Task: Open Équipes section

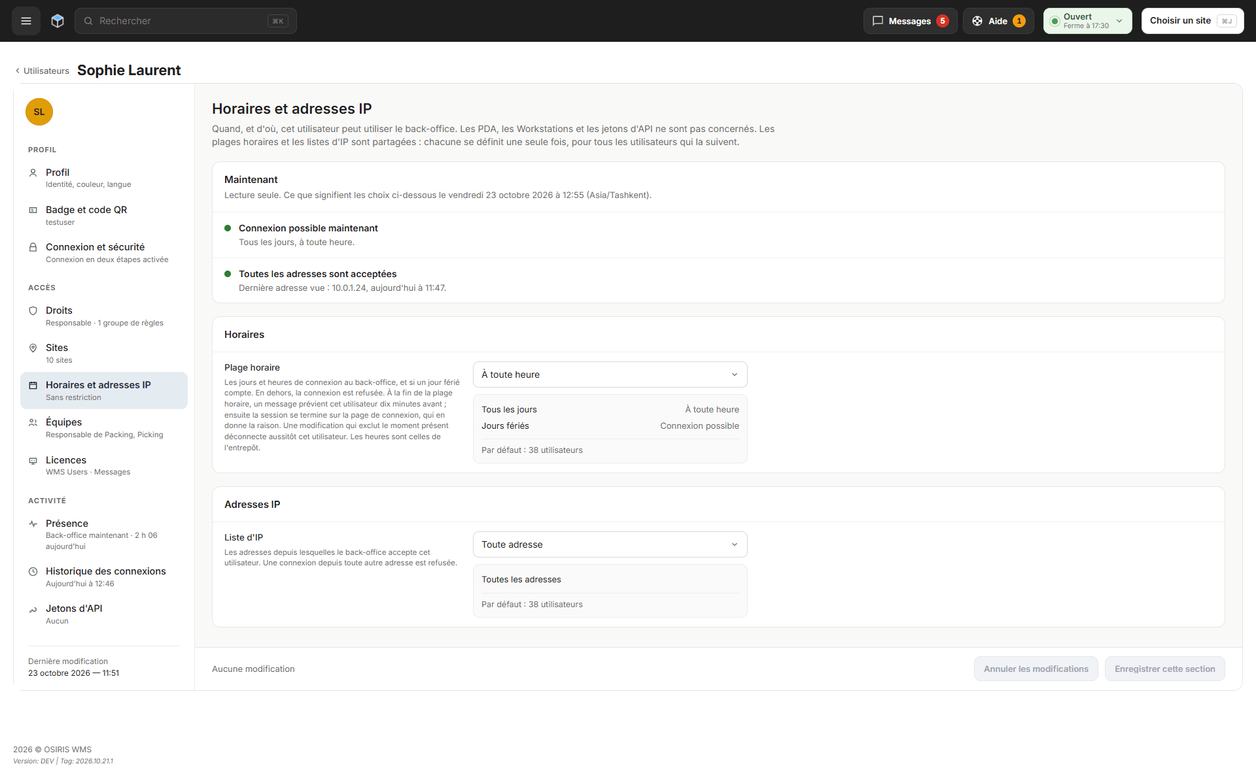Action: pos(104,428)
